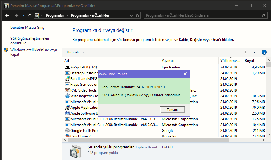Viewport: 271px width, 160px height.
Task: Click the Fraps program icon
Action: (67, 84)
